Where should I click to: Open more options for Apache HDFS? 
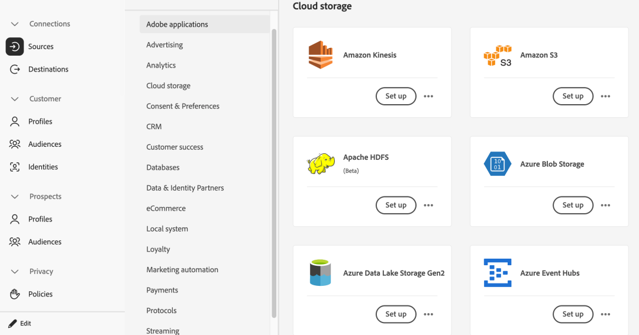click(x=428, y=205)
